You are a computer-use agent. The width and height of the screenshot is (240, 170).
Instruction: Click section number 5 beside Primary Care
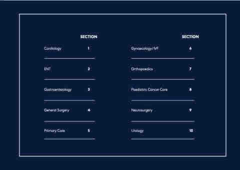pyautogui.click(x=89, y=131)
